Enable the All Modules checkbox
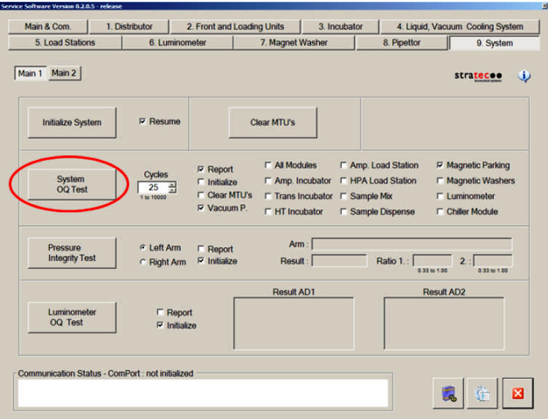This screenshot has width=548, height=419. (x=268, y=165)
